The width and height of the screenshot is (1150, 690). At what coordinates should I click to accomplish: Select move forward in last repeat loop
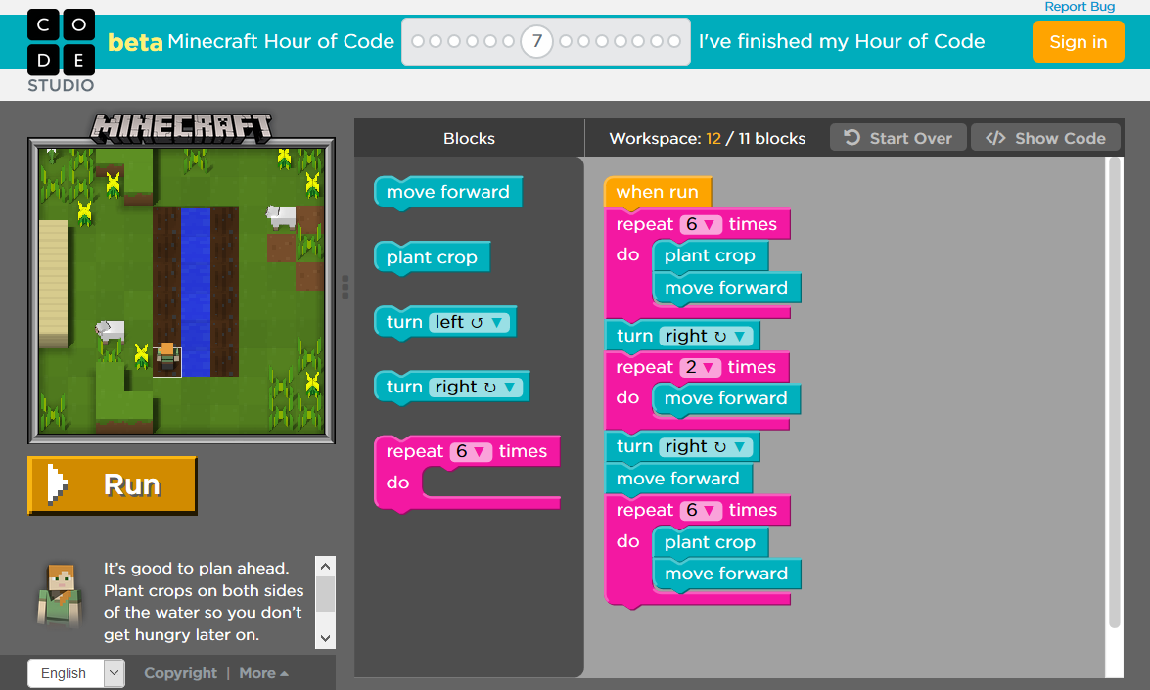(x=726, y=575)
